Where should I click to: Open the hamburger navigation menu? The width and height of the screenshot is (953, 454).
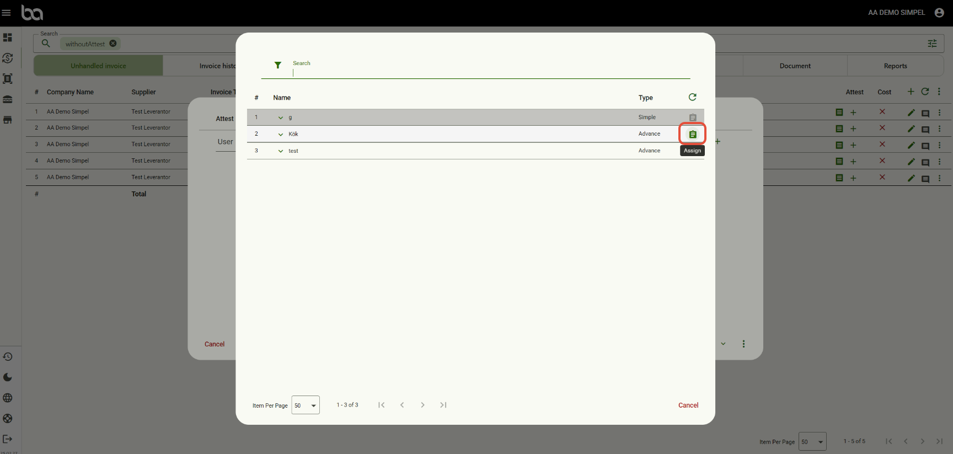point(7,13)
